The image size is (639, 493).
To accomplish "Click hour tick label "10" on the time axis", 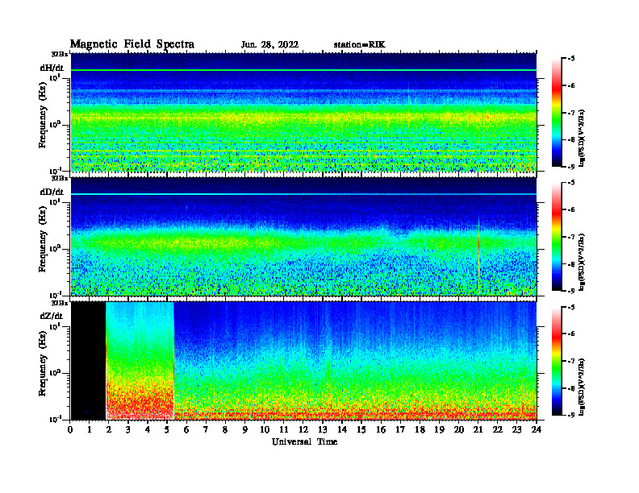I will pyautogui.click(x=265, y=430).
